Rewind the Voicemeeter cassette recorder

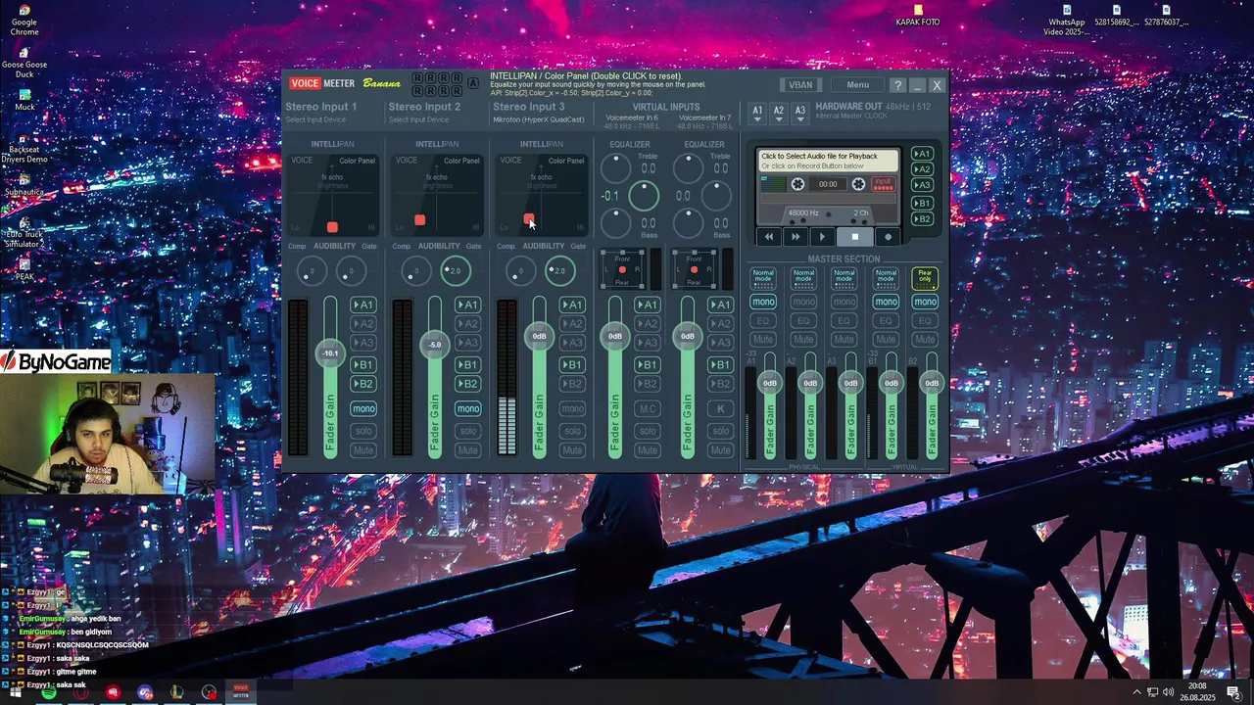(x=769, y=236)
